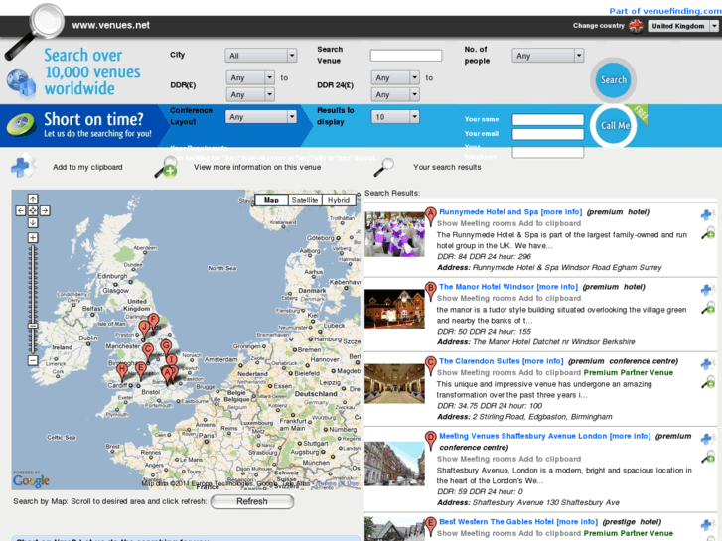Image resolution: width=722 pixels, height=541 pixels.
Task: Open Best Western The Gables Hotel link
Action: pyautogui.click(x=518, y=522)
